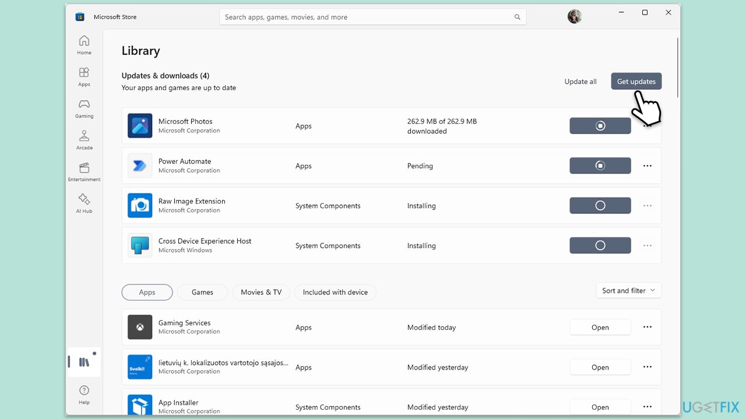This screenshot has width=746, height=419.
Task: Stop the pending Power Automate update
Action: tap(600, 166)
